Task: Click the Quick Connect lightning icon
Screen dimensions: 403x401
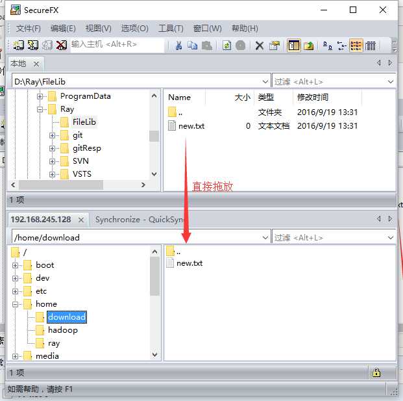Action: tap(33, 45)
